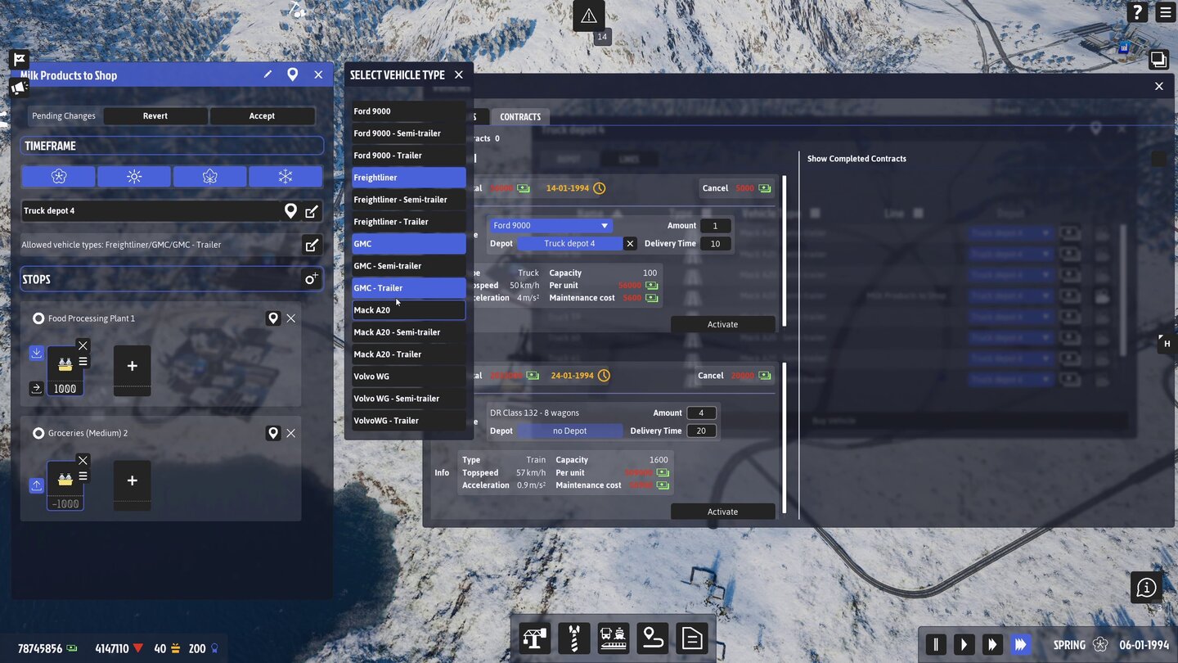Select Mack A20 vehicle type
1178x663 pixels.
(x=409, y=310)
